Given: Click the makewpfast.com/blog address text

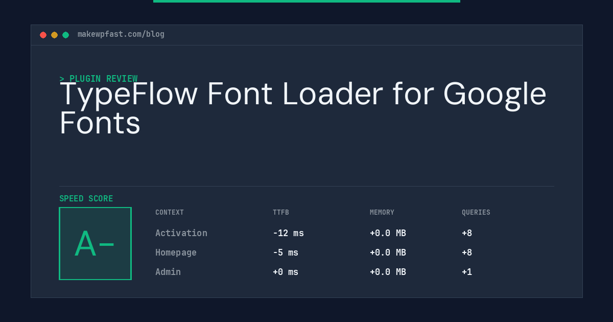Looking at the screenshot, I should (121, 34).
